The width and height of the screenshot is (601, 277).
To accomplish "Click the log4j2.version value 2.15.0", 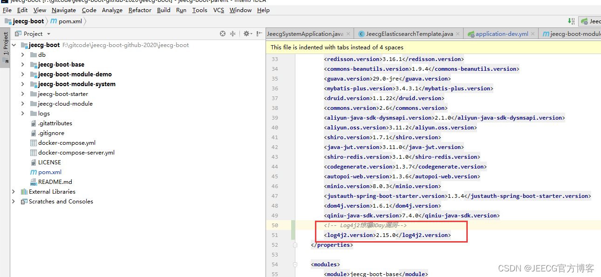I will point(386,235).
